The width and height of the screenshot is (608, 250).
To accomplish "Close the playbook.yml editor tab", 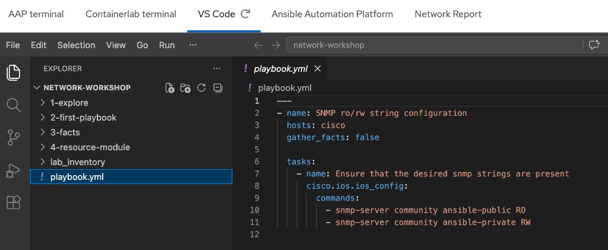I will [318, 69].
